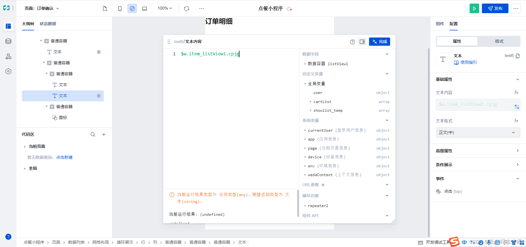
Task: Toggle the side panel of expression editor
Action: coord(362,42)
